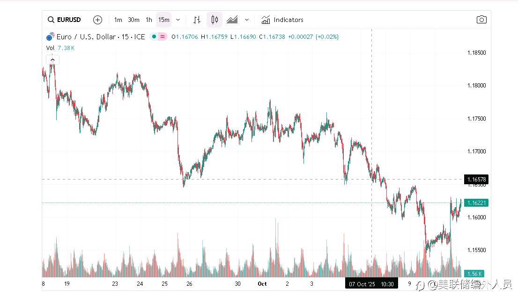Switch to the 30m timeframe
This screenshot has width=518, height=304.
coord(133,20)
